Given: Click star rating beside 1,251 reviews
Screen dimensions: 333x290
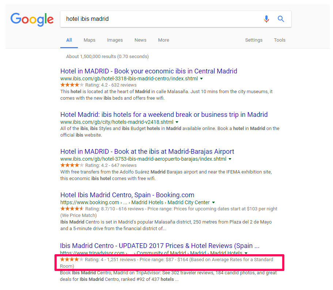Looking at the screenshot, I should point(72,259).
